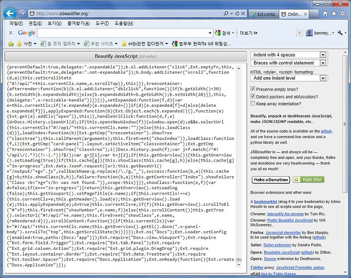Open 추천 사이트 favorites item
This screenshot has height=278, width=351.
click(x=100, y=44)
